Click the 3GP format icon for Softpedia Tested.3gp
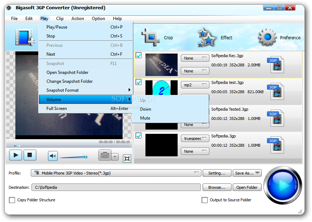 coord(276,118)
